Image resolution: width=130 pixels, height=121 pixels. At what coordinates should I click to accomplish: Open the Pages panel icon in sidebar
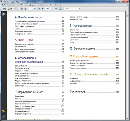(3, 14)
